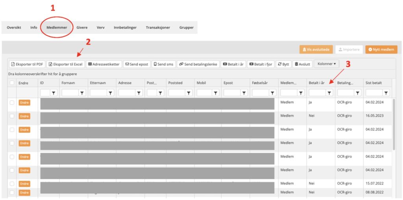Click the Sist betalt filter input field

tap(374, 93)
